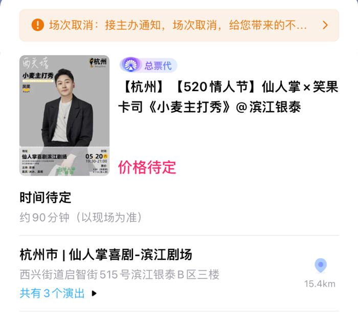The image size is (358, 313).
Task: Tap the 15.4km distance label
Action: [320, 284]
